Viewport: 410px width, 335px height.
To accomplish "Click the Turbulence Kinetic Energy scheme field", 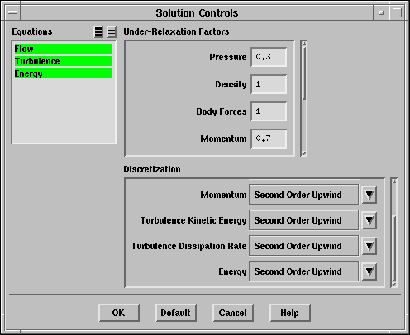I will (303, 220).
